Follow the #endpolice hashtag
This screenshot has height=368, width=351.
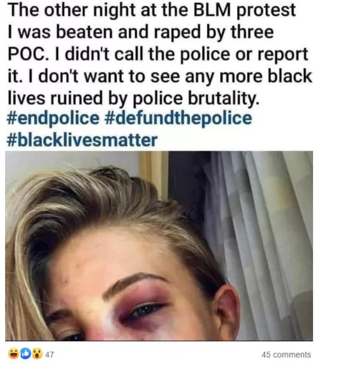point(53,118)
